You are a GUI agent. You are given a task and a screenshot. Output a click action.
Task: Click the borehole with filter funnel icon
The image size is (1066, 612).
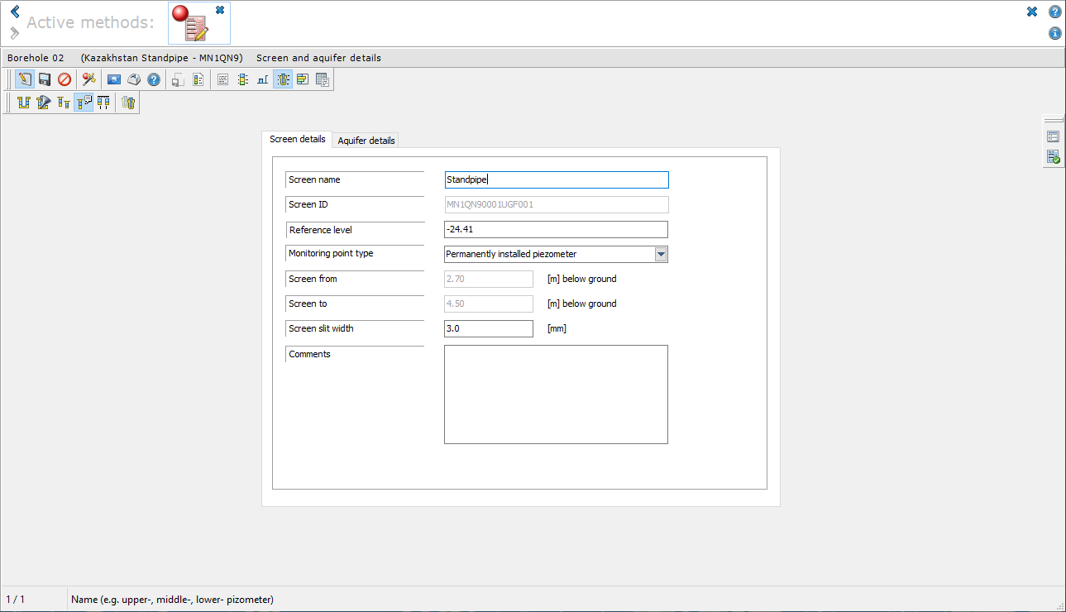(x=44, y=103)
